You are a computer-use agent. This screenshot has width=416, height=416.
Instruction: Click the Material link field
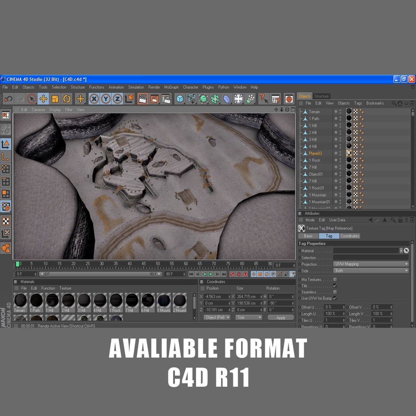366,250
